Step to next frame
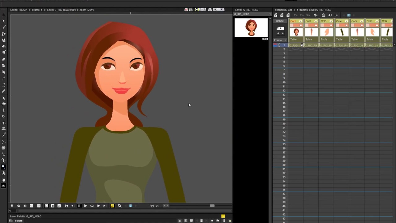 [98, 206]
